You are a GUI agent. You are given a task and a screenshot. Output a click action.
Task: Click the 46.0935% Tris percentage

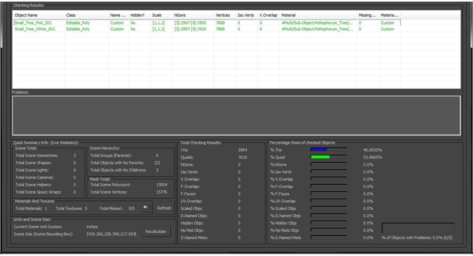(x=373, y=150)
